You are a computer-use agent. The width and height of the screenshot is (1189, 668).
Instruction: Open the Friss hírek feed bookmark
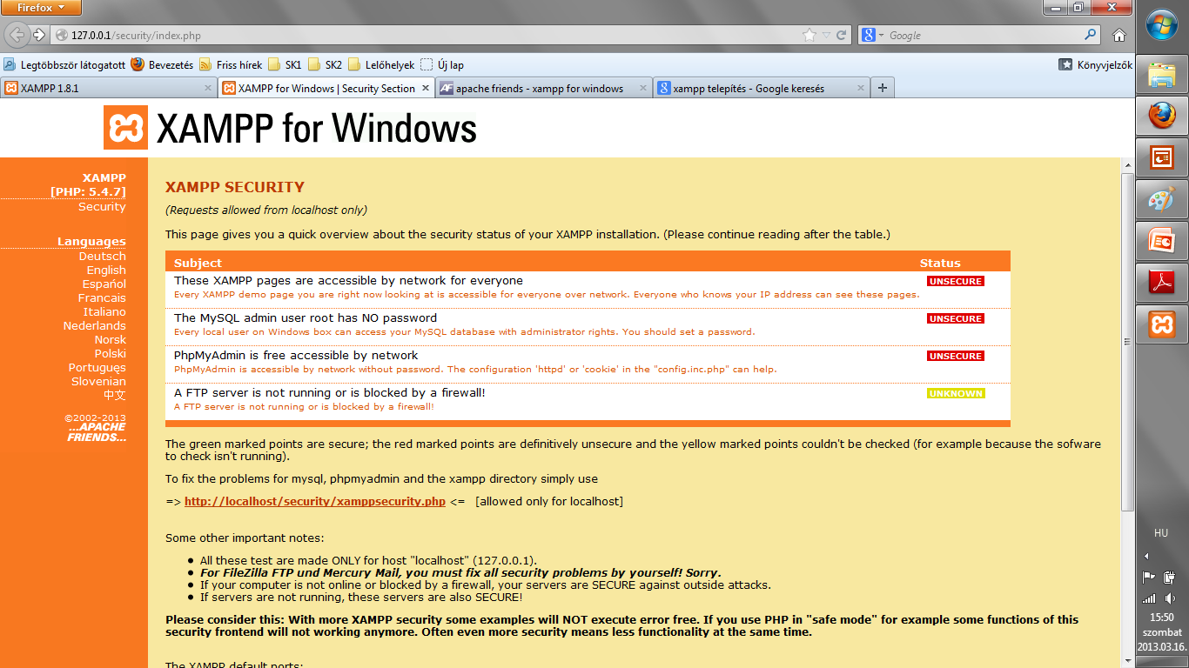coord(231,64)
